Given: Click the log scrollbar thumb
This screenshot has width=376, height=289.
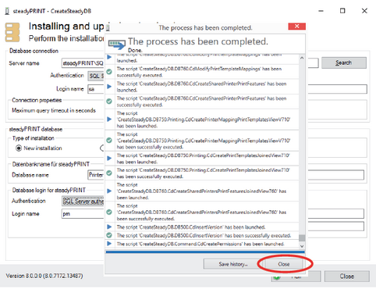Looking at the screenshot, I should point(302,238).
